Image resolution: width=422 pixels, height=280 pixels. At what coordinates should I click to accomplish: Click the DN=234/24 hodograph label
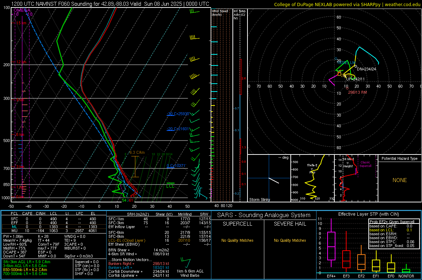click(366, 69)
